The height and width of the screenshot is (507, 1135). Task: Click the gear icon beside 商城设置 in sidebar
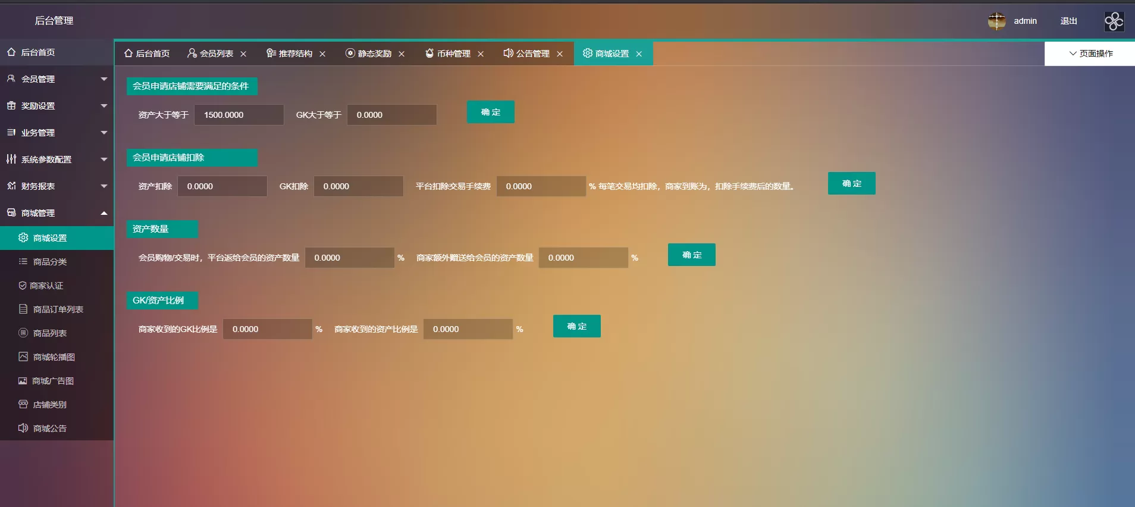23,237
